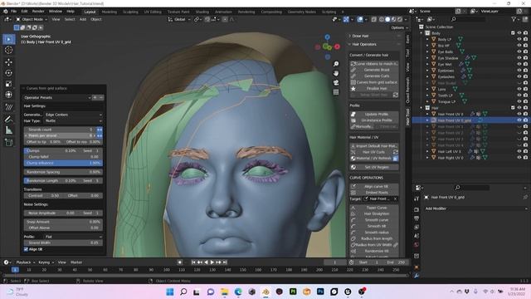531x299 pixels.
Task: Switch to the UV Editing workspace tab
Action: pyautogui.click(x=153, y=12)
